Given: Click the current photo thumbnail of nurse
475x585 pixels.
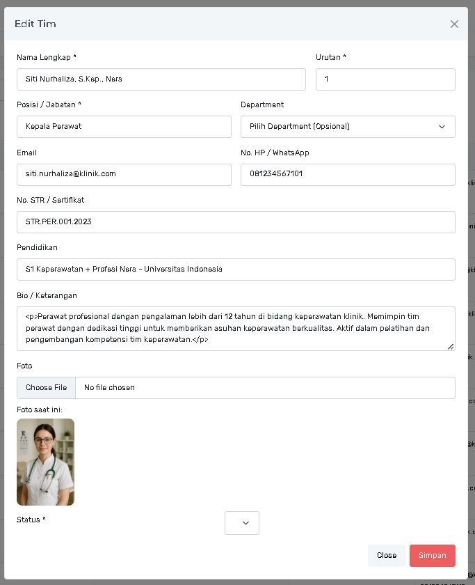Looking at the screenshot, I should (45, 462).
